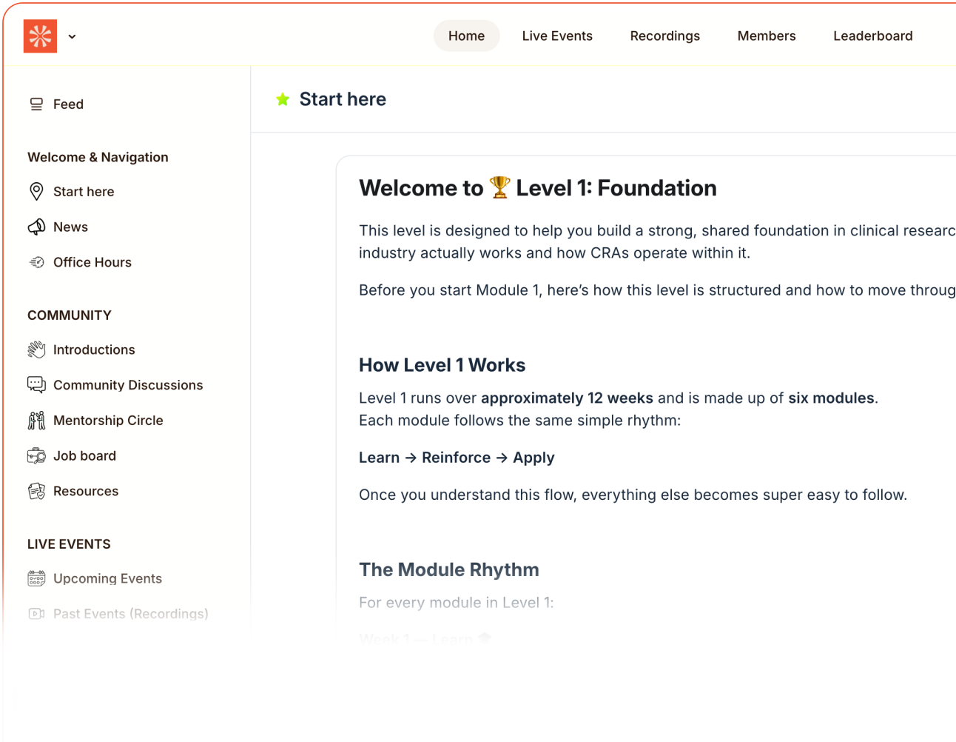The height and width of the screenshot is (742, 956).
Task: Click the Office Hours clock icon
Action: point(36,262)
